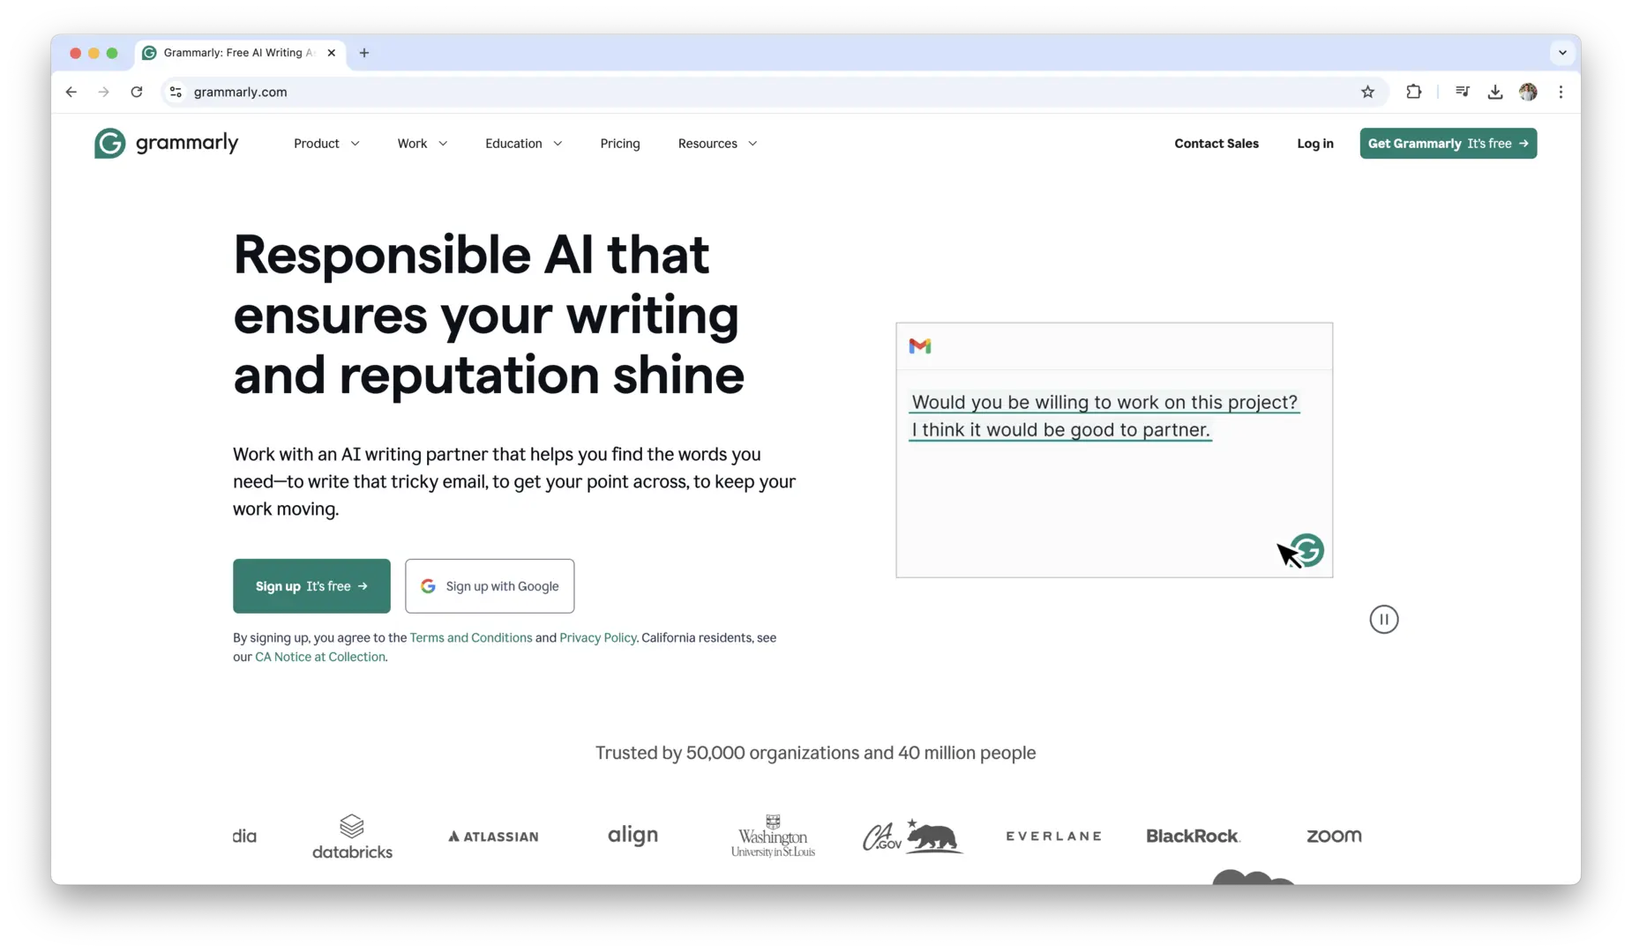Open the browser downloads icon
Viewport: 1632px width, 952px height.
click(1494, 92)
